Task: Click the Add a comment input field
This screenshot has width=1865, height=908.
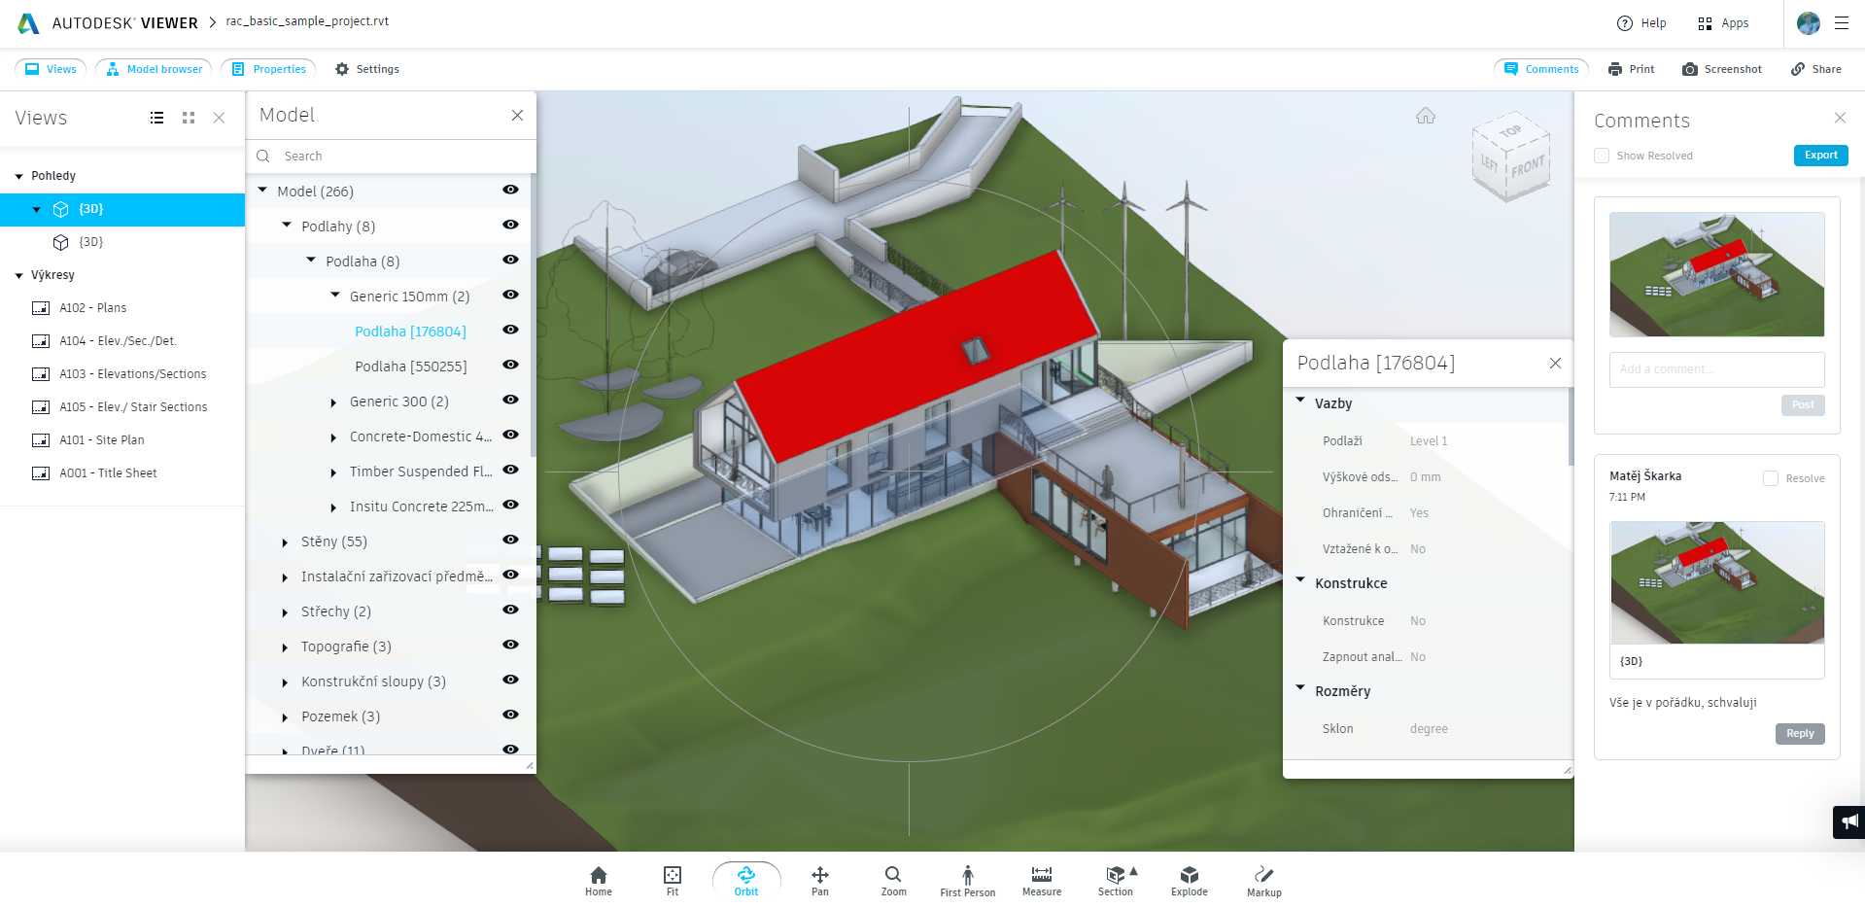Action: pyautogui.click(x=1716, y=369)
